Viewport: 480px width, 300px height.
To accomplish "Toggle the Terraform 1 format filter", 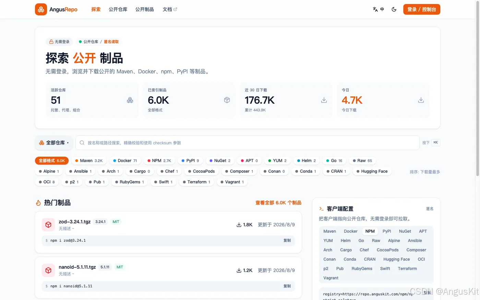I will 196,182.
